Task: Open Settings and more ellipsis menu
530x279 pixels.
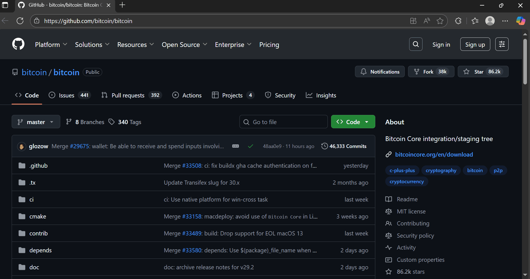Action: click(505, 21)
